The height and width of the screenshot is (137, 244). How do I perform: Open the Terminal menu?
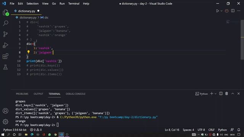[x=74, y=3]
